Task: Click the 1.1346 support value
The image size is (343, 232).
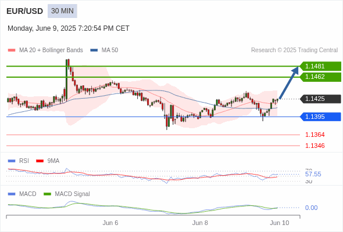Action: click(x=315, y=146)
